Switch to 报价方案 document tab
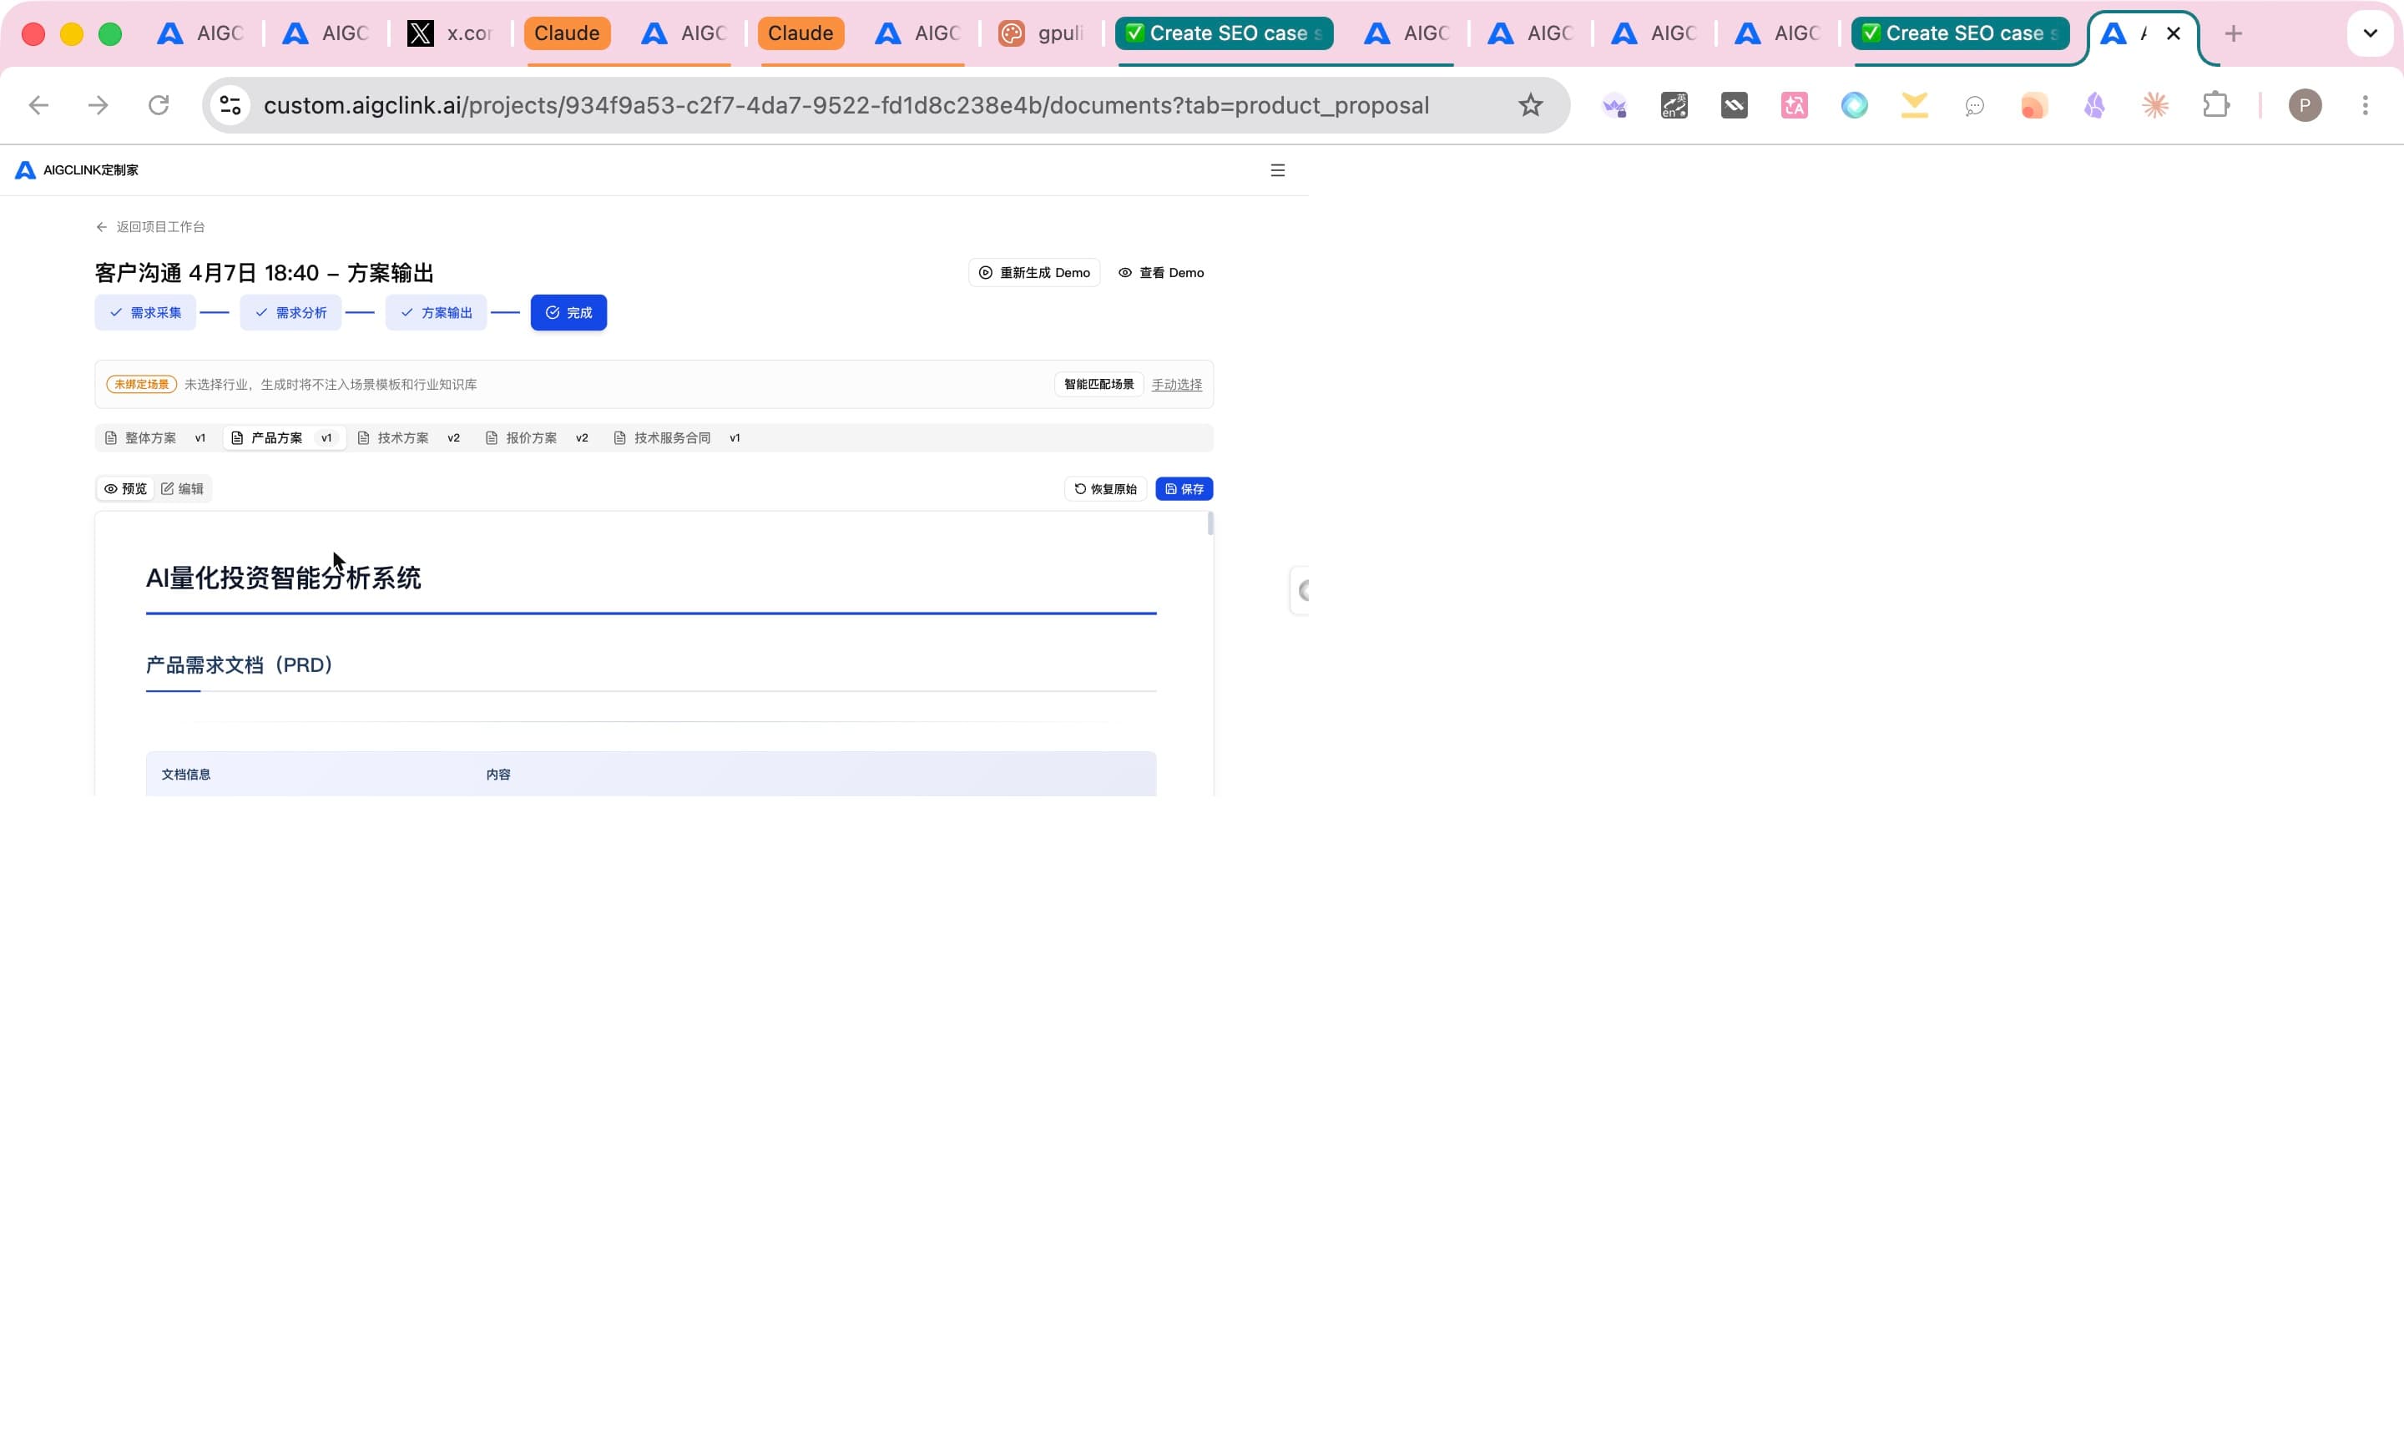Viewport: 2404px width, 1434px height. click(536, 437)
